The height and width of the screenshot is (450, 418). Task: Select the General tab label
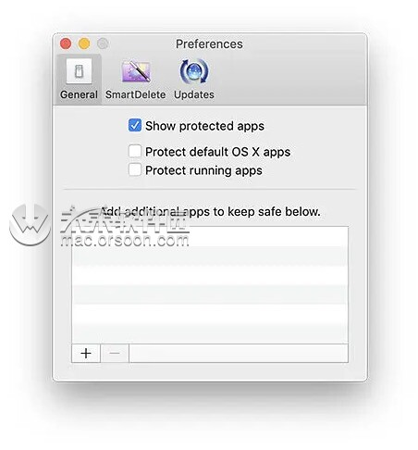(79, 94)
